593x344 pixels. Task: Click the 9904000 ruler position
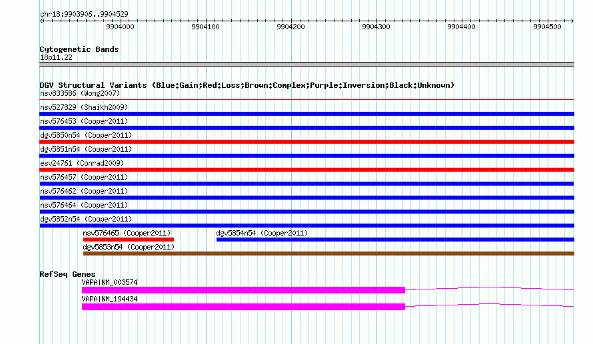[120, 27]
